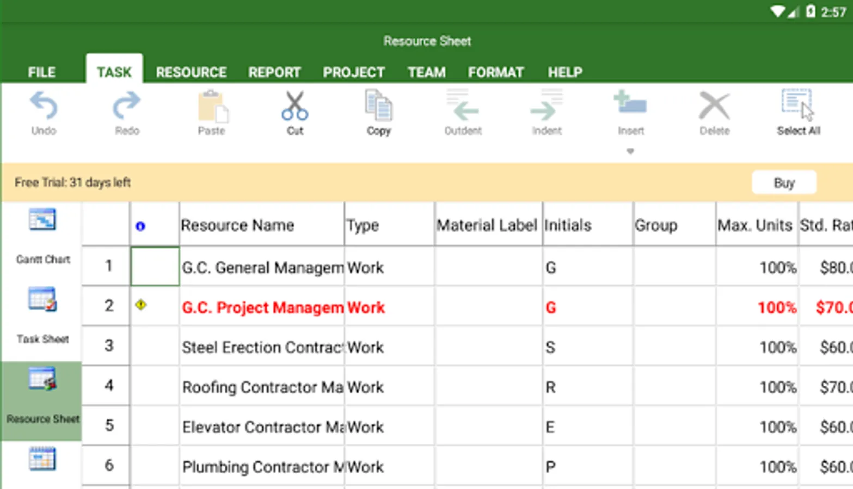Click the Select All icon

798,105
